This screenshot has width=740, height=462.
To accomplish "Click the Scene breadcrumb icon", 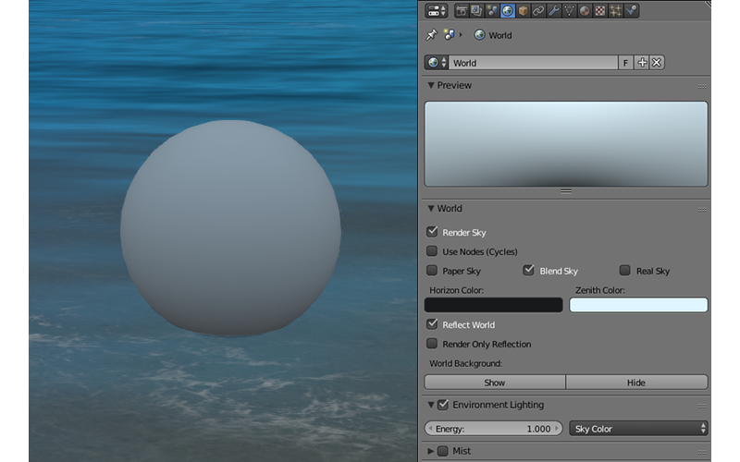I will pyautogui.click(x=450, y=35).
